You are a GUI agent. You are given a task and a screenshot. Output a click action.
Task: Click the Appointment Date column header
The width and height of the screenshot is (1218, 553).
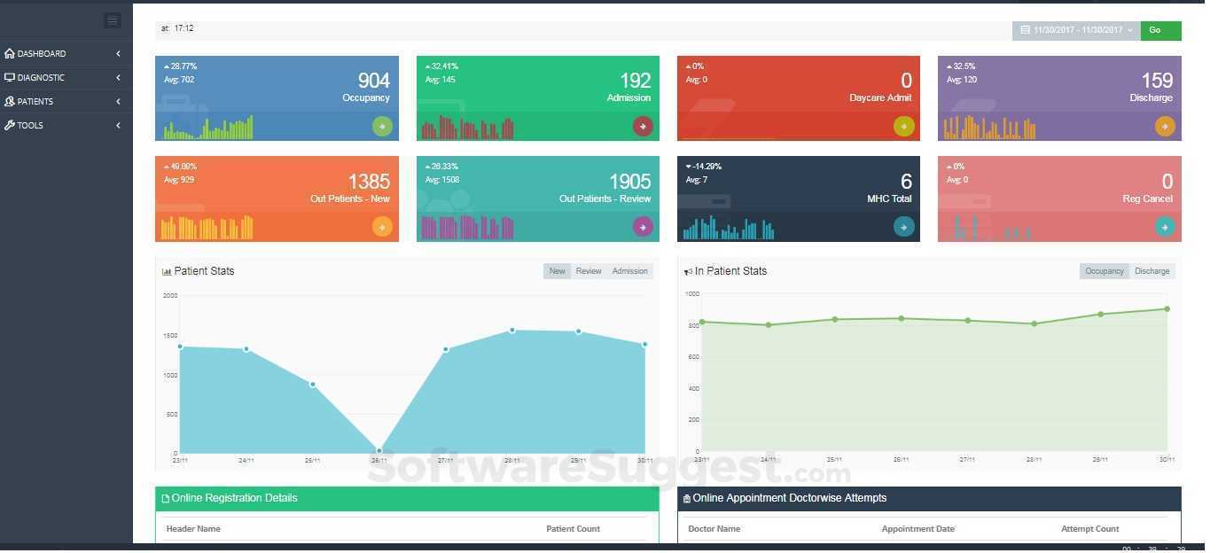[918, 529]
